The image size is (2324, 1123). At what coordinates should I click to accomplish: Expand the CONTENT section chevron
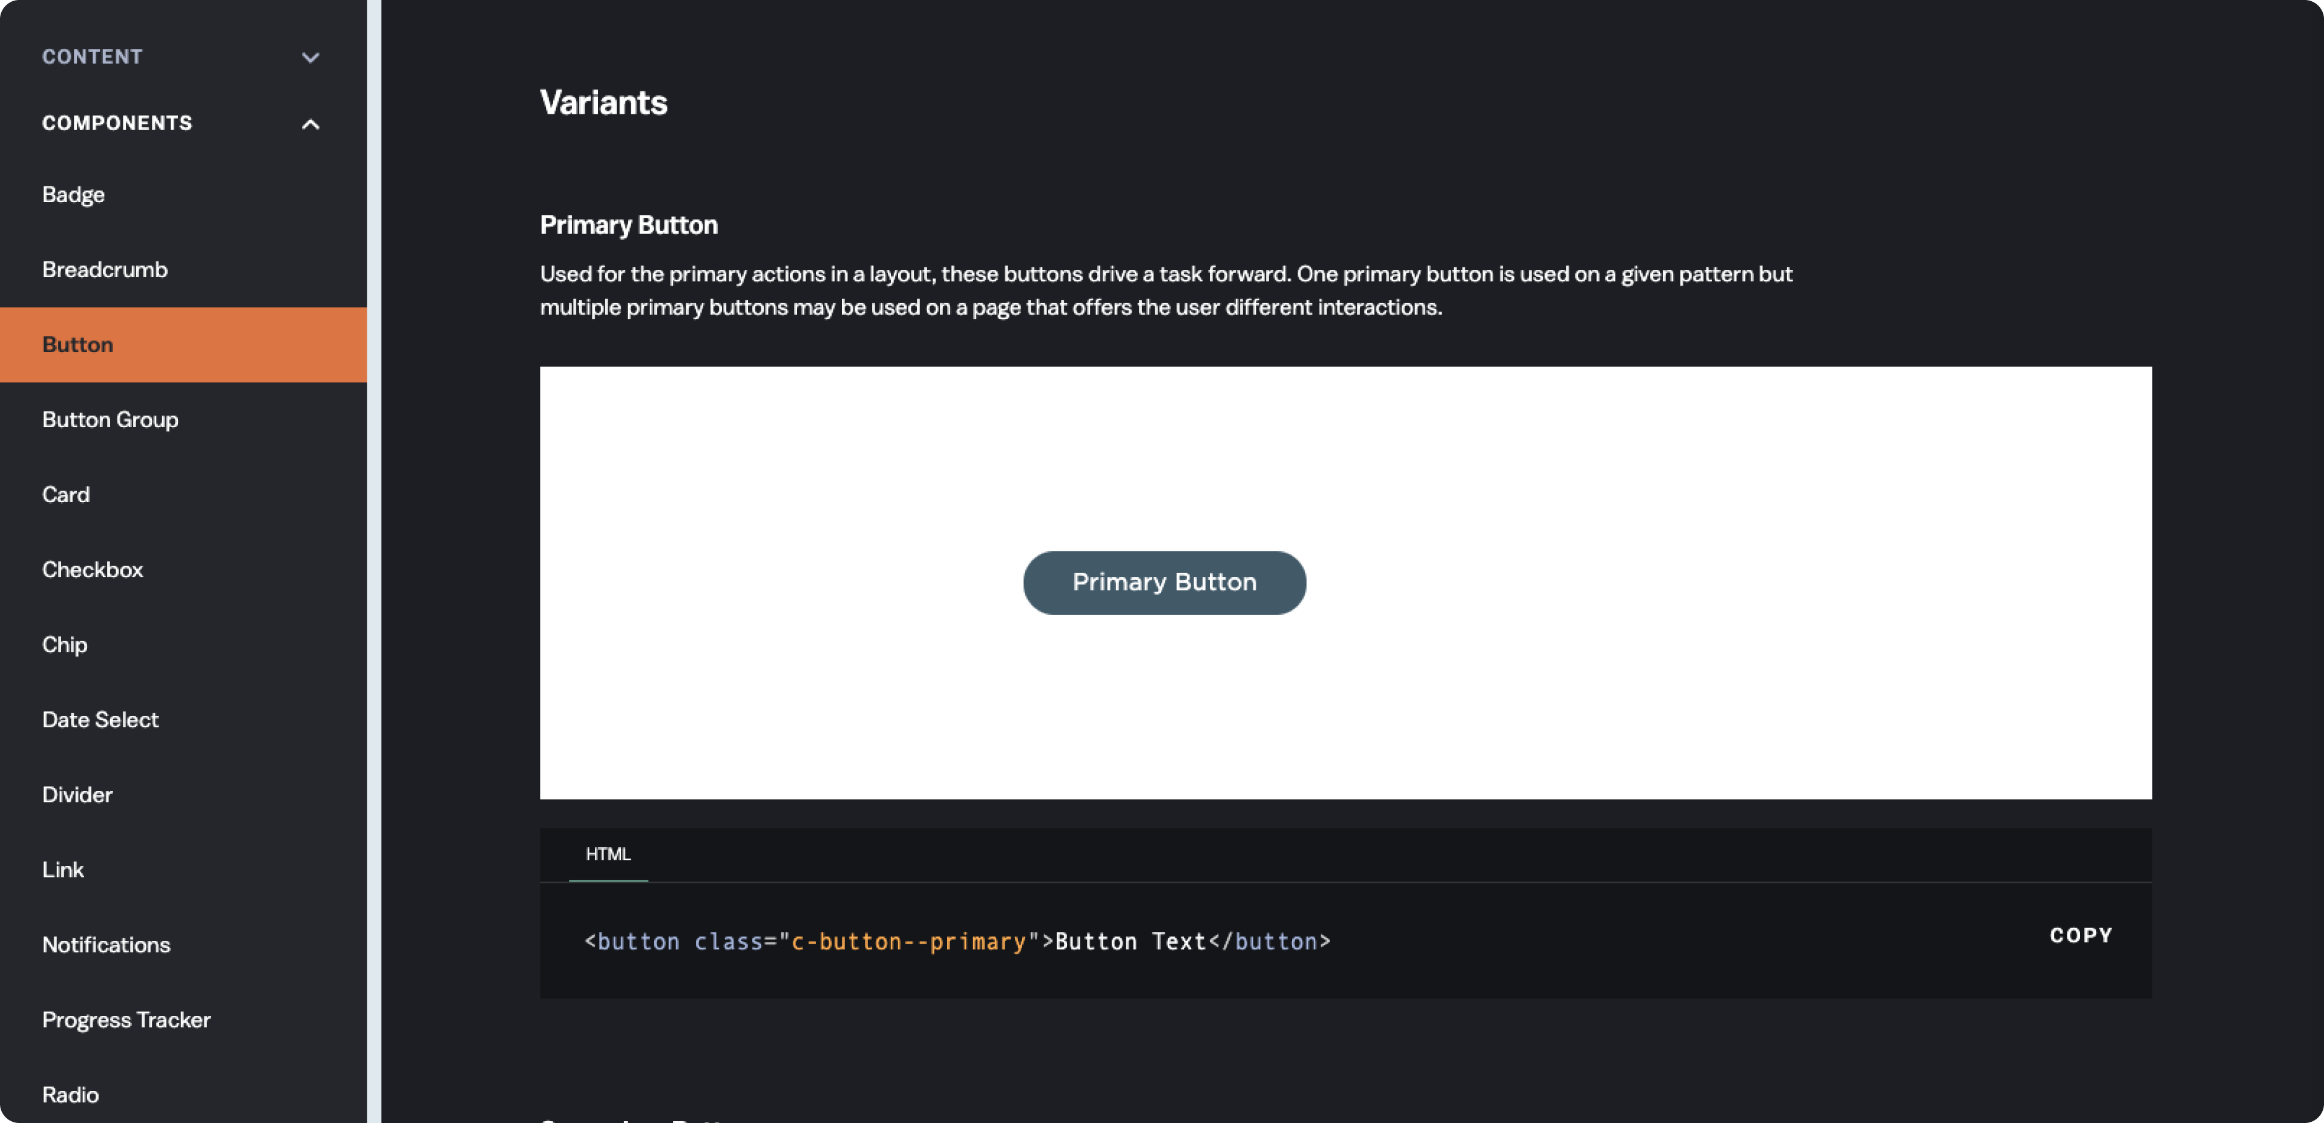[x=310, y=57]
